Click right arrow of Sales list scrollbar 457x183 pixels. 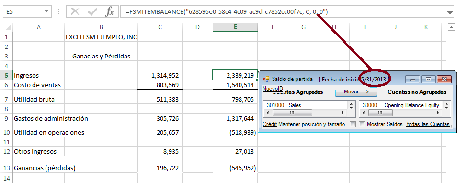click(x=343, y=113)
